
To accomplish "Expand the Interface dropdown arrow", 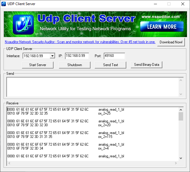I will (x=52, y=56).
